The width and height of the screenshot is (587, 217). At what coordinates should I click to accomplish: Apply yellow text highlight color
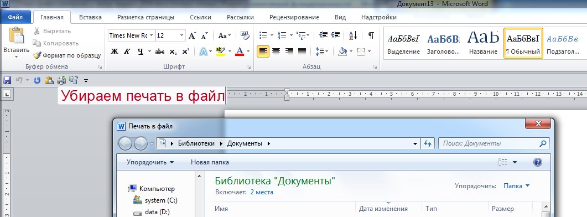[221, 51]
